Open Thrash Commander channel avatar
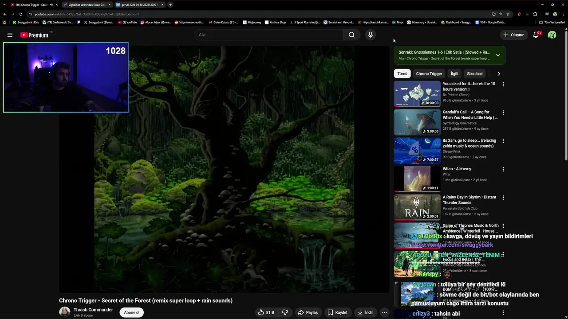The image size is (568, 319). click(65, 312)
